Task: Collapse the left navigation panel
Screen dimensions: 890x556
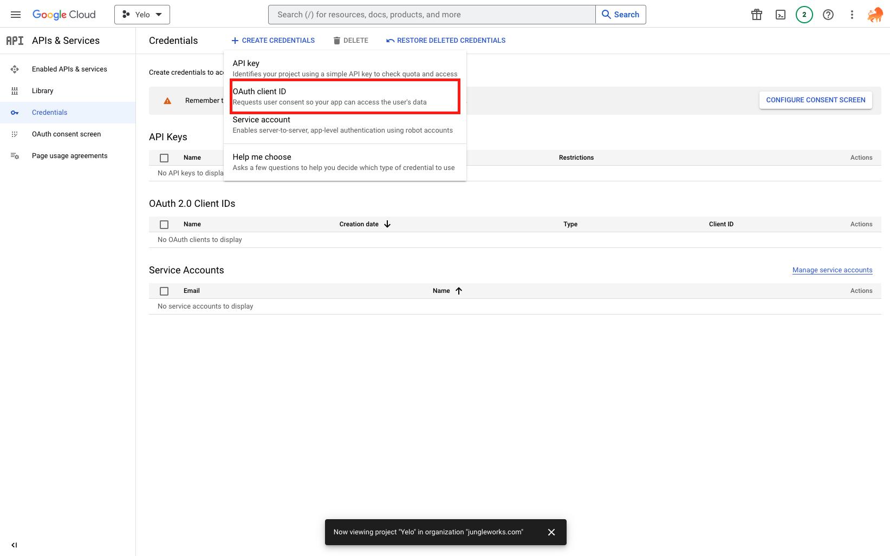Action: (14, 545)
